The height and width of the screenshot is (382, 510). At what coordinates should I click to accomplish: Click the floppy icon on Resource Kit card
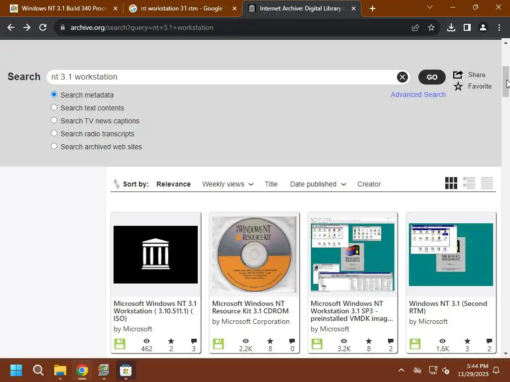coord(218,344)
